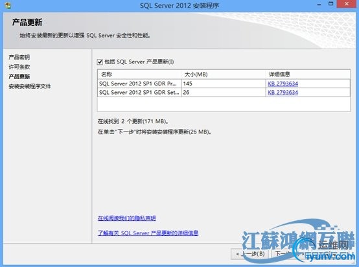Select the 产品更新 step in the sidebar

click(x=19, y=76)
